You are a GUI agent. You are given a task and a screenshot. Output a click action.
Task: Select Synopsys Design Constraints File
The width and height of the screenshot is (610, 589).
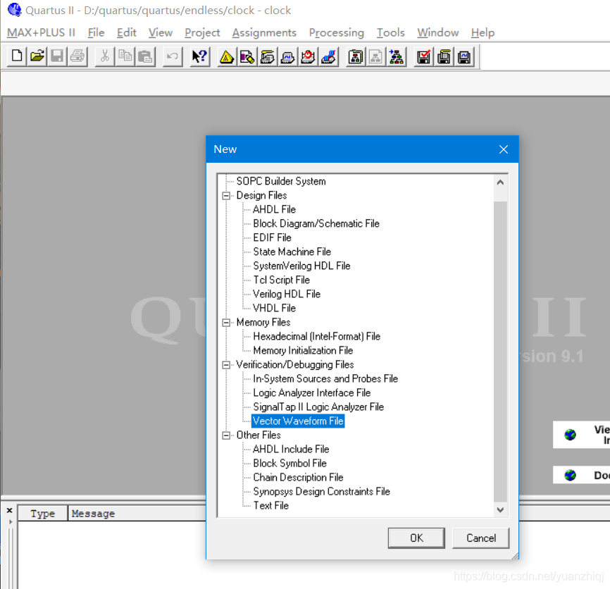click(x=321, y=492)
